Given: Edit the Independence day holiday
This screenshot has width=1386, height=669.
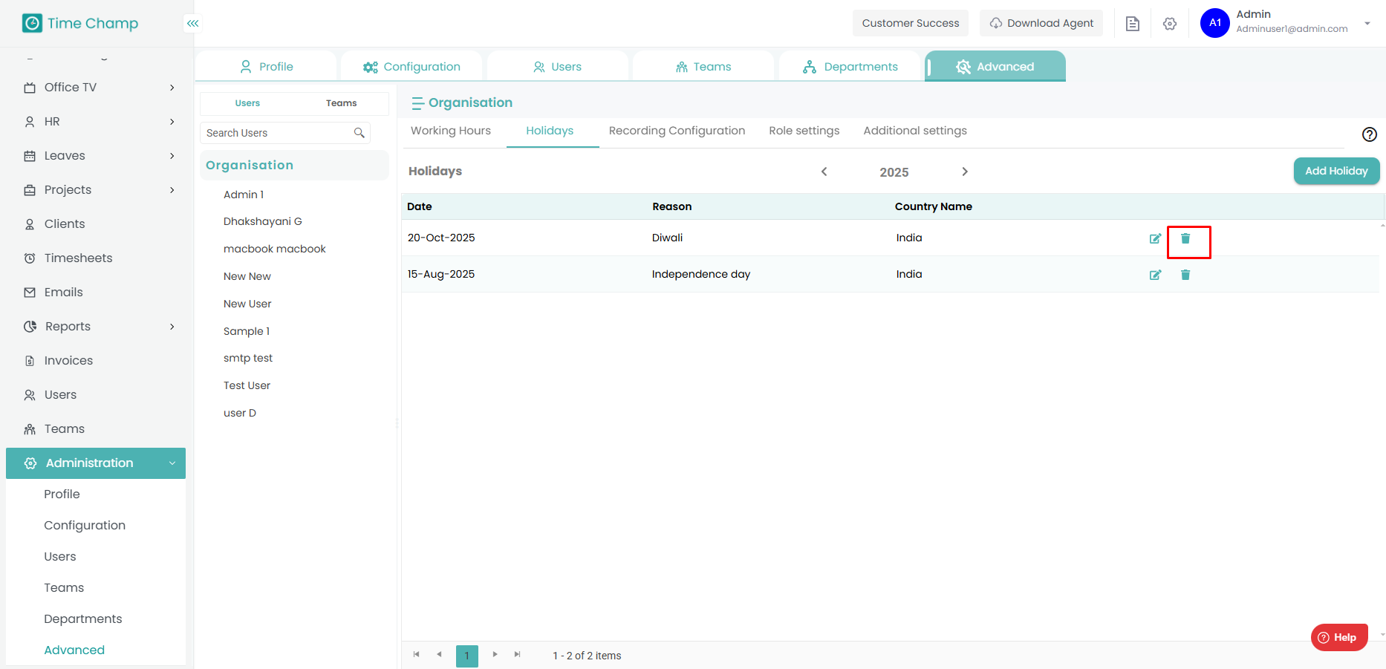Looking at the screenshot, I should [1155, 275].
